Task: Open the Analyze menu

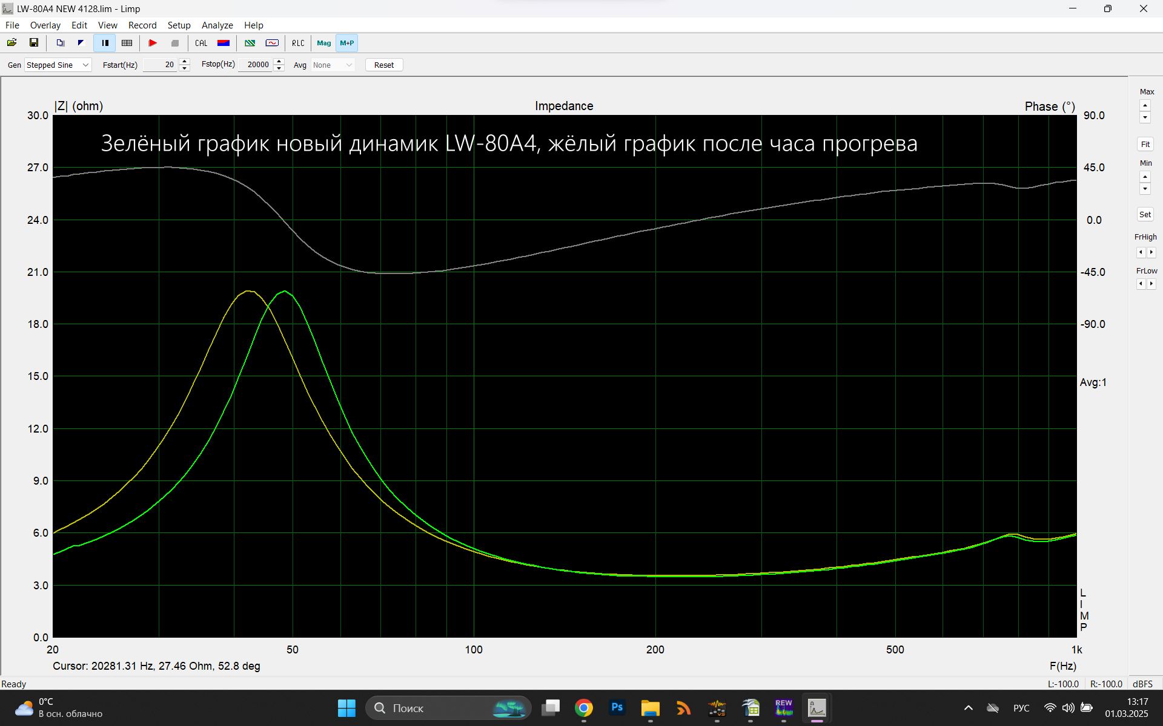Action: pyautogui.click(x=217, y=25)
